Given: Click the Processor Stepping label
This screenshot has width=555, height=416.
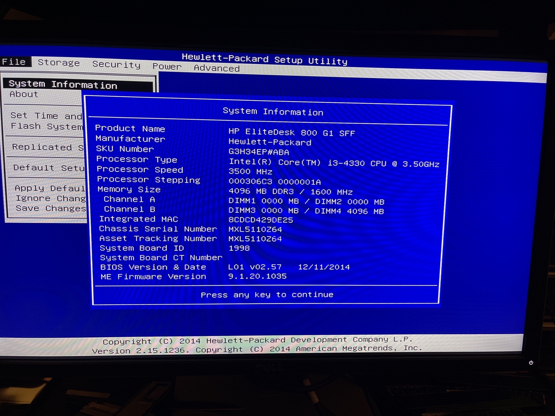Looking at the screenshot, I should click(x=148, y=179).
